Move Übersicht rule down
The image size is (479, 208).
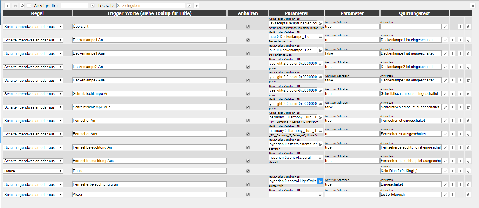point(460,27)
